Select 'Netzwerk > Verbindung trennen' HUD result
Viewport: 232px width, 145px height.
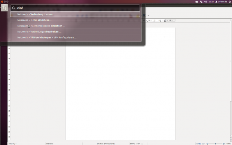75,14
